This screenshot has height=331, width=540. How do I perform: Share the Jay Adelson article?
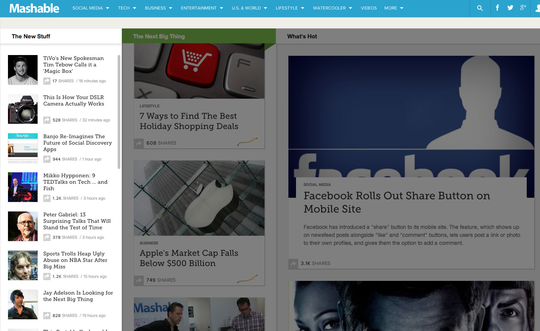(47, 315)
